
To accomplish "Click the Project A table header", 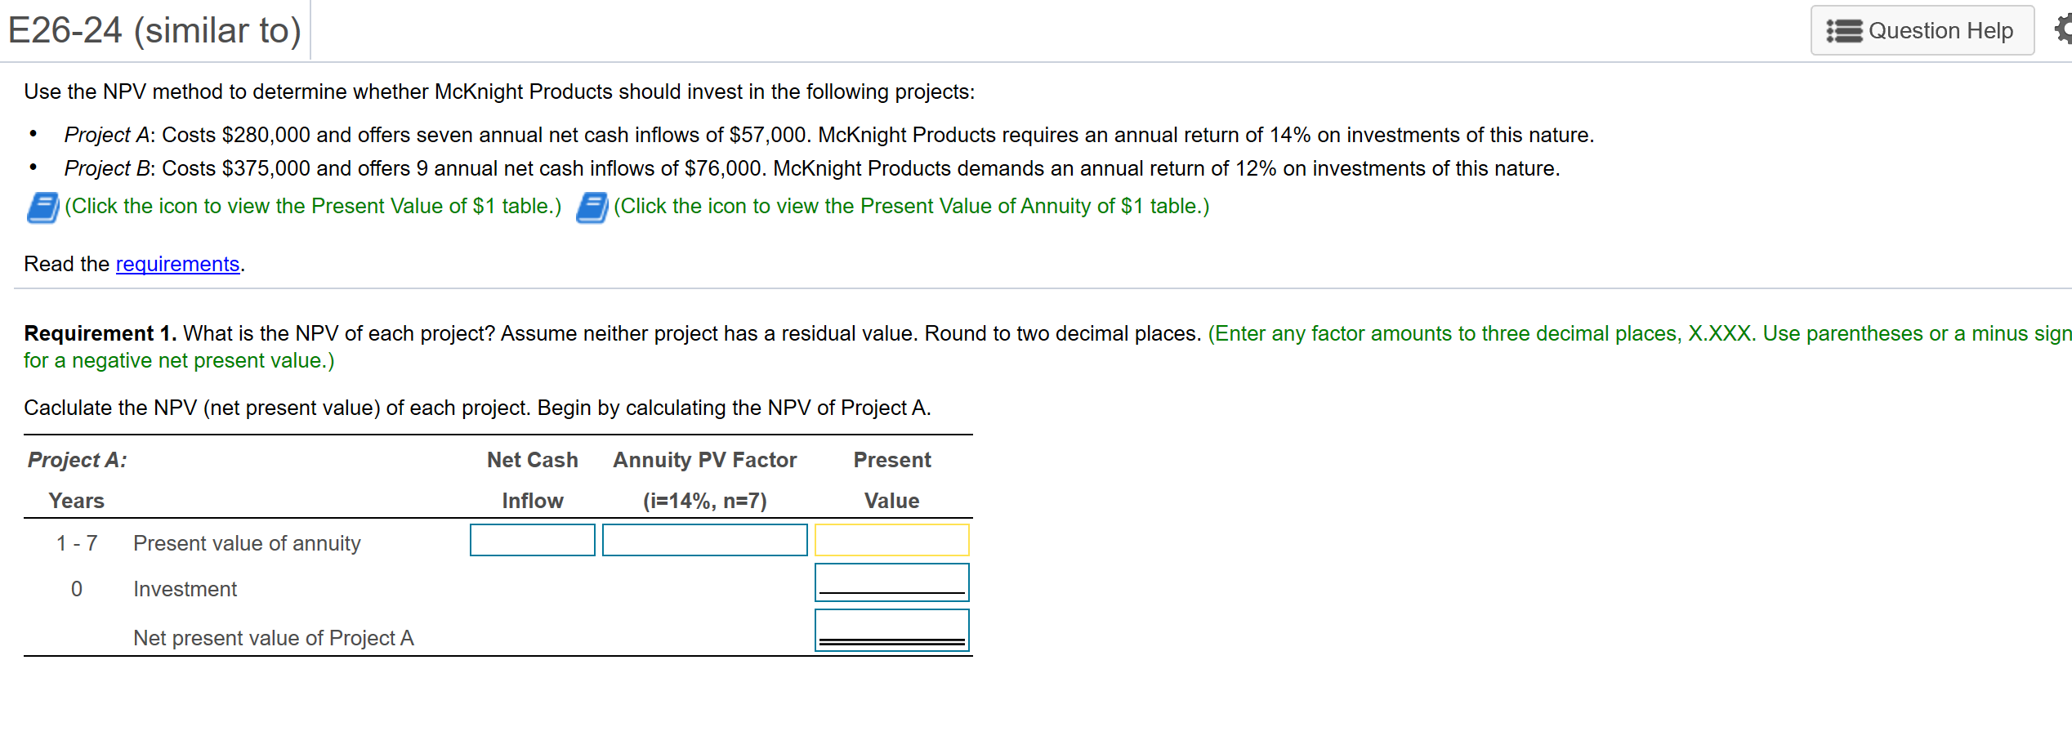I will click(x=75, y=460).
